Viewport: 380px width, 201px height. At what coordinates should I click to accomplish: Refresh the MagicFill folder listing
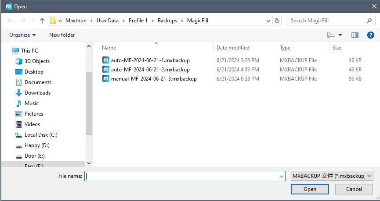point(277,21)
